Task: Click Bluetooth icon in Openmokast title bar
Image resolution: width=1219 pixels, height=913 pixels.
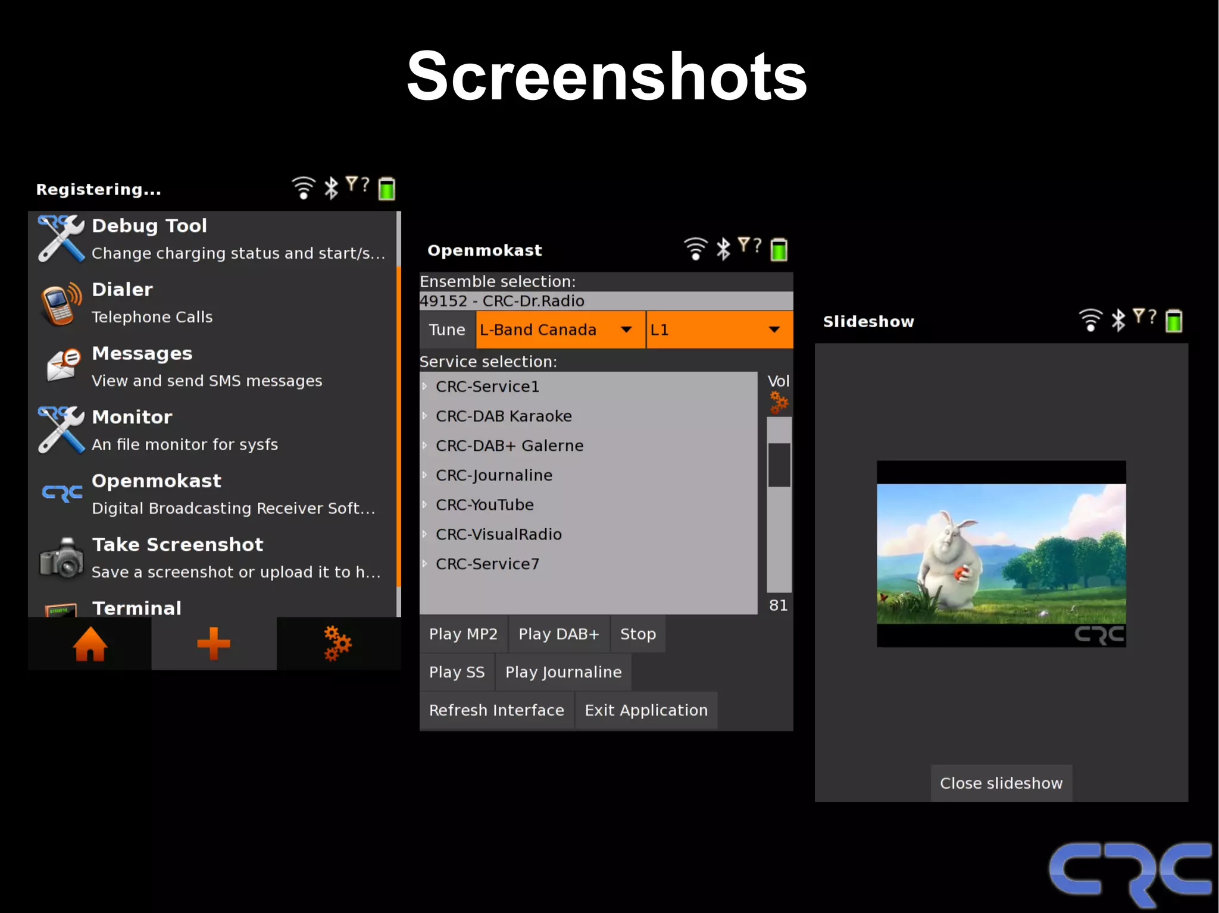Action: 723,249
